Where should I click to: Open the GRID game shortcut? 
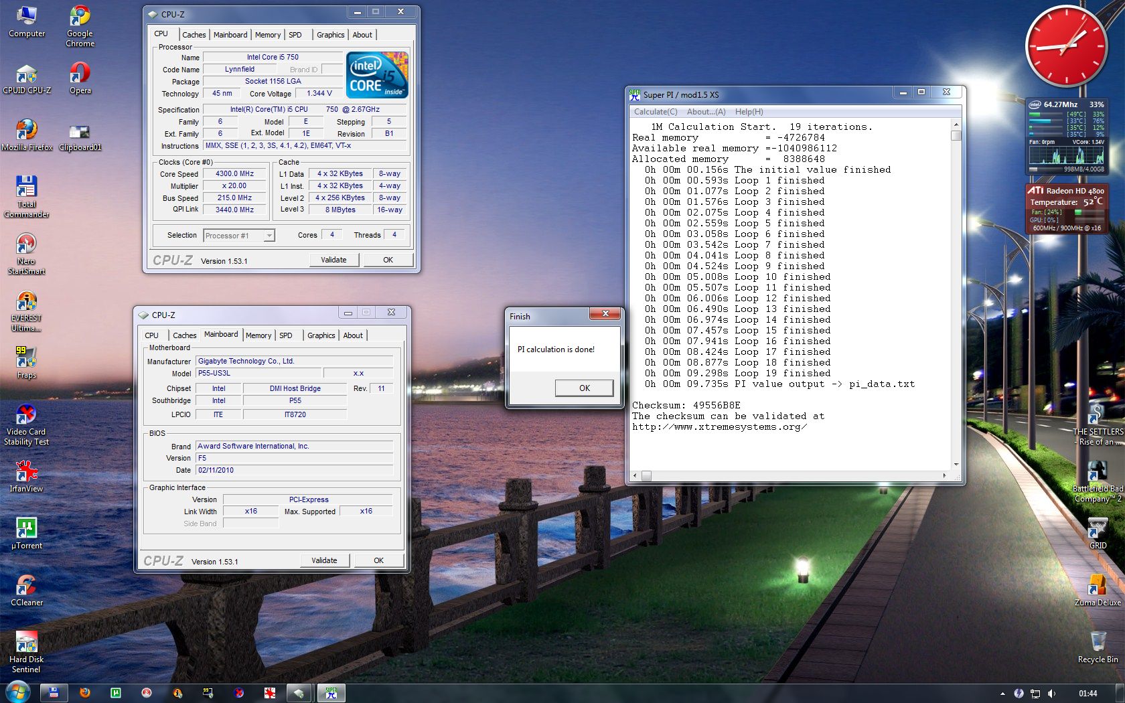pyautogui.click(x=1098, y=534)
